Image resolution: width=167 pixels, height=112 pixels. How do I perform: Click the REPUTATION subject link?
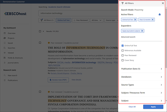(54, 65)
